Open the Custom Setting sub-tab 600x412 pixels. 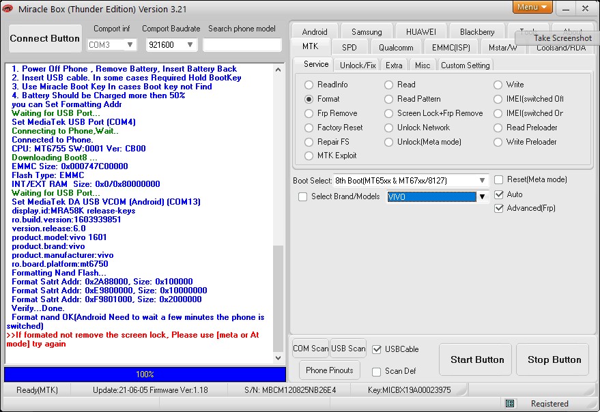pos(466,65)
